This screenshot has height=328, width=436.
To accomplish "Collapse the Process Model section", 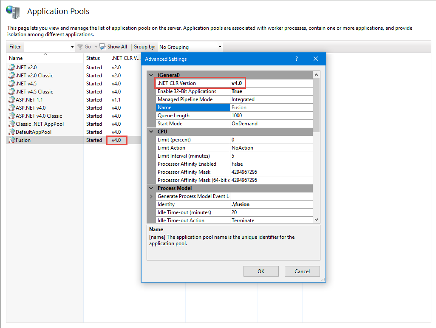I will coord(151,188).
